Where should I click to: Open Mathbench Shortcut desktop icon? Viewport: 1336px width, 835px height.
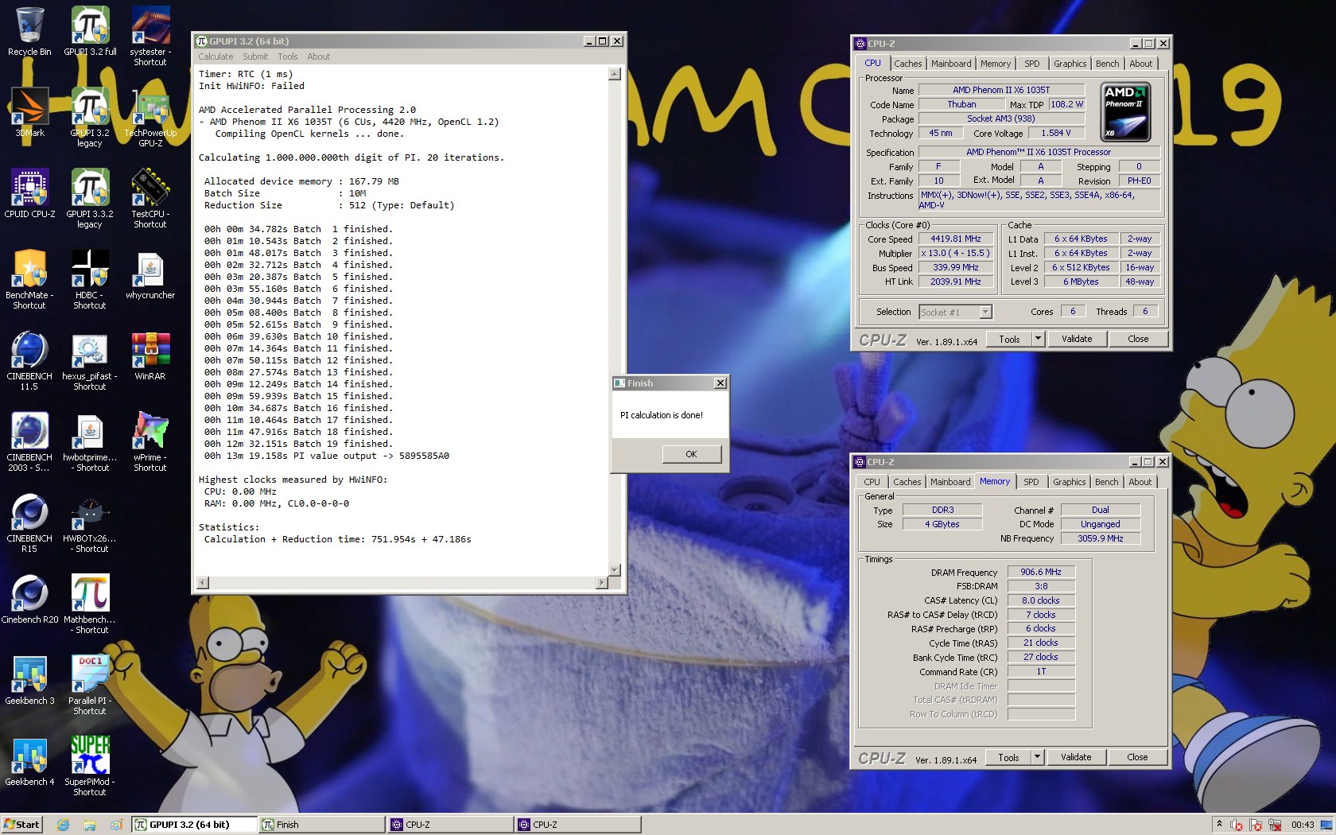(90, 604)
